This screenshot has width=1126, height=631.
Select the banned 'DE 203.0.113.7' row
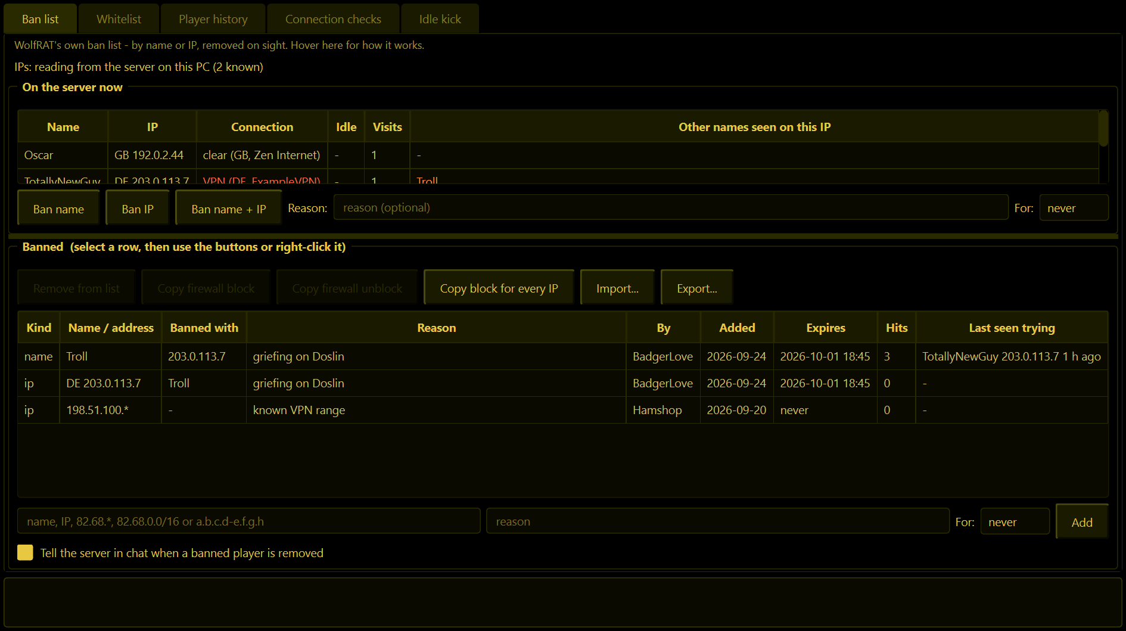[x=562, y=383]
